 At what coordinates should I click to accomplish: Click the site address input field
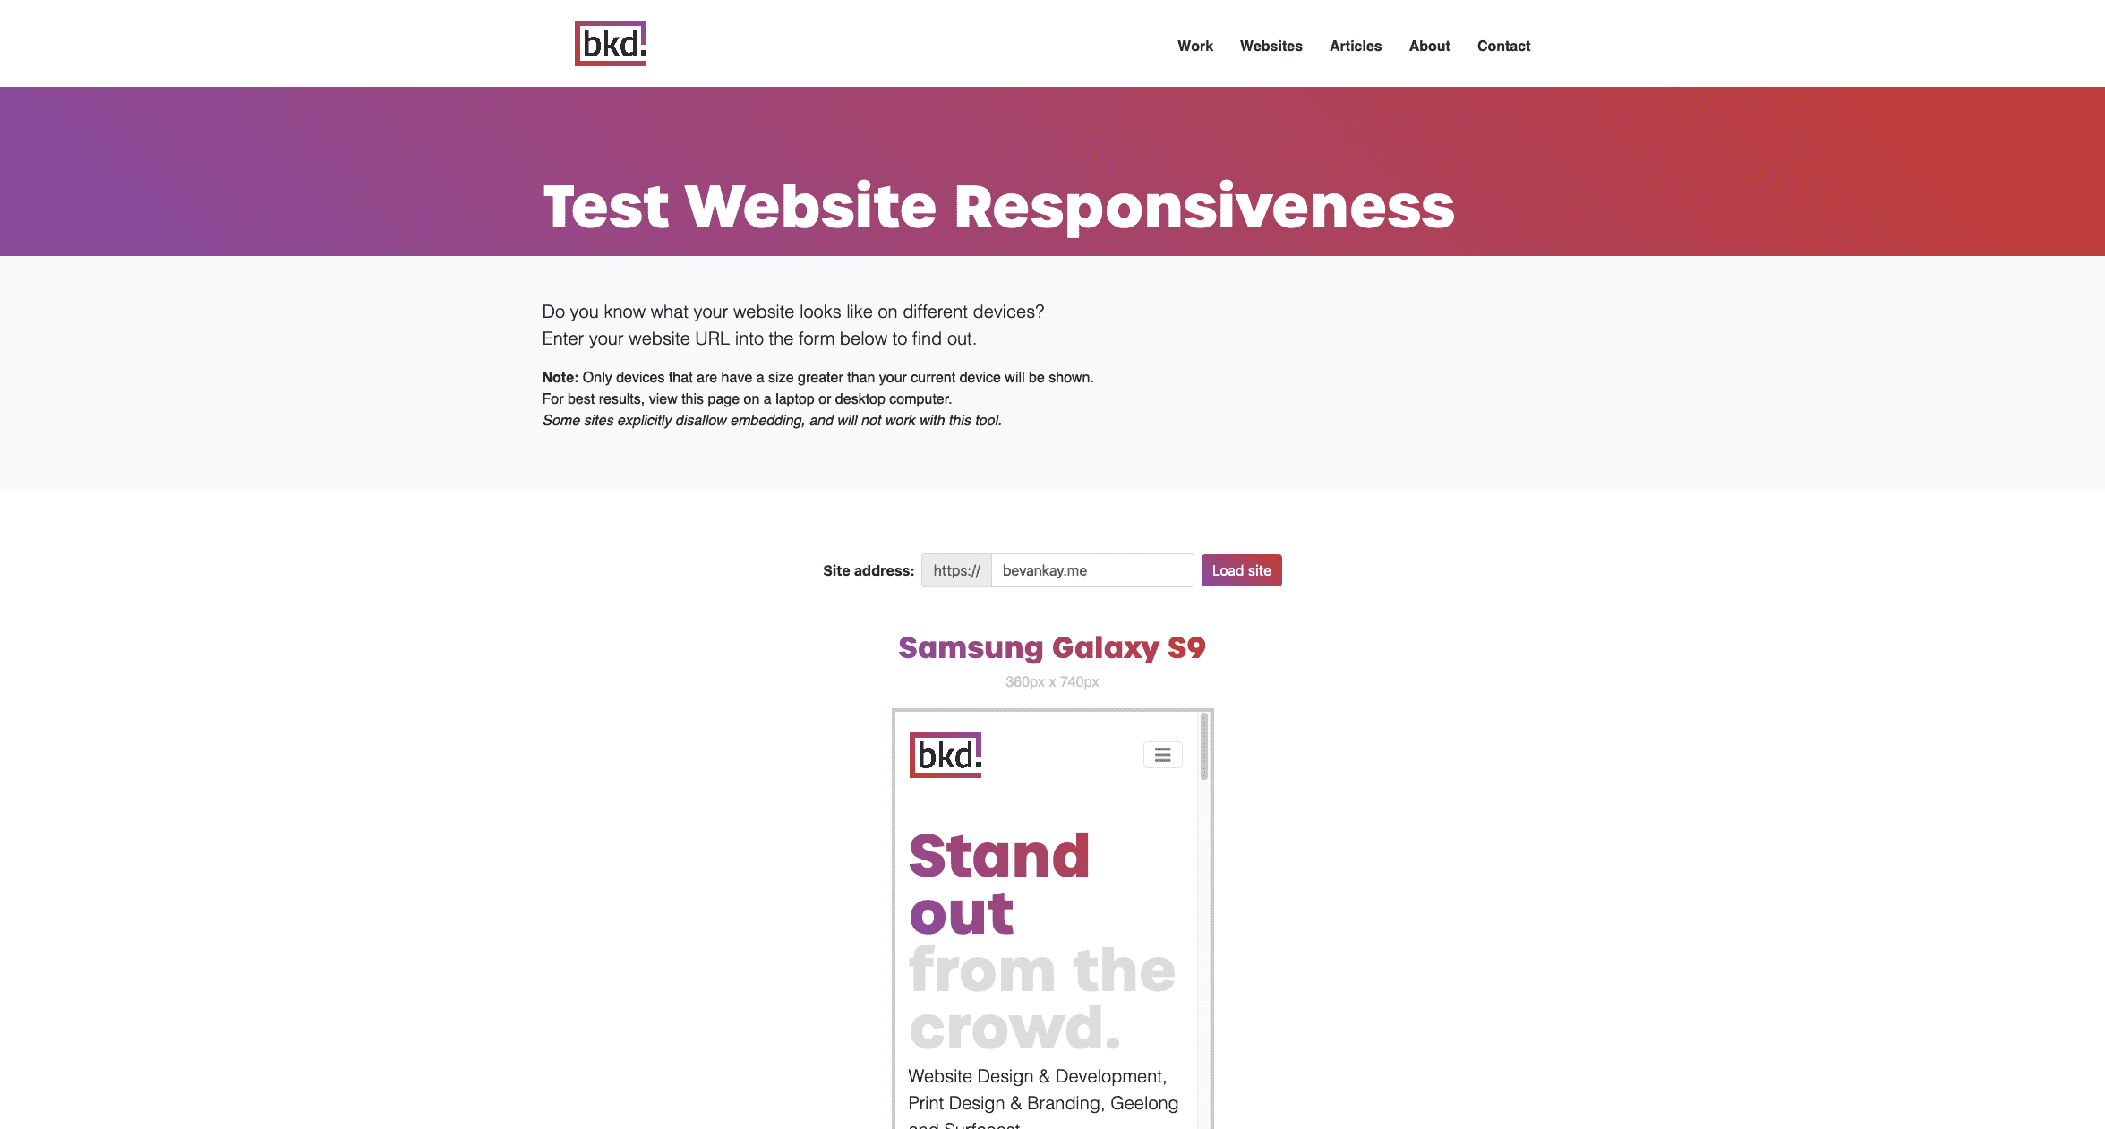(x=1091, y=569)
